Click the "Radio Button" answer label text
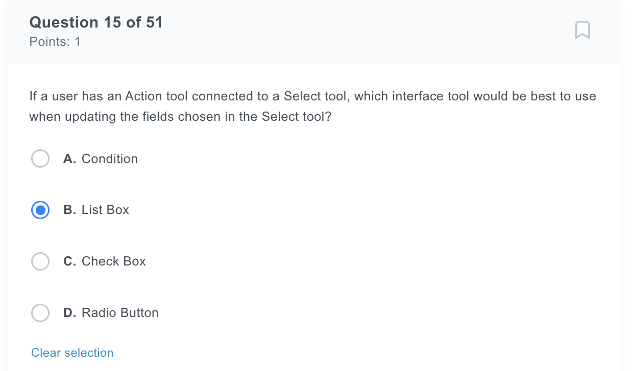The image size is (632, 371). pos(120,313)
